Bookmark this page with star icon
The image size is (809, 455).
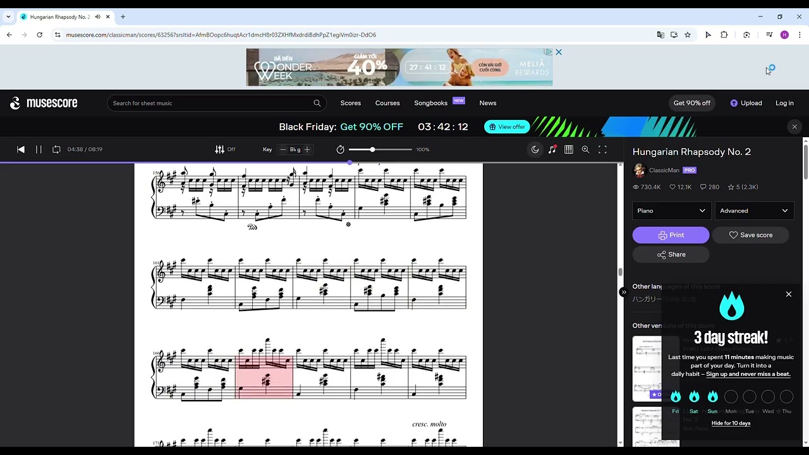688,35
